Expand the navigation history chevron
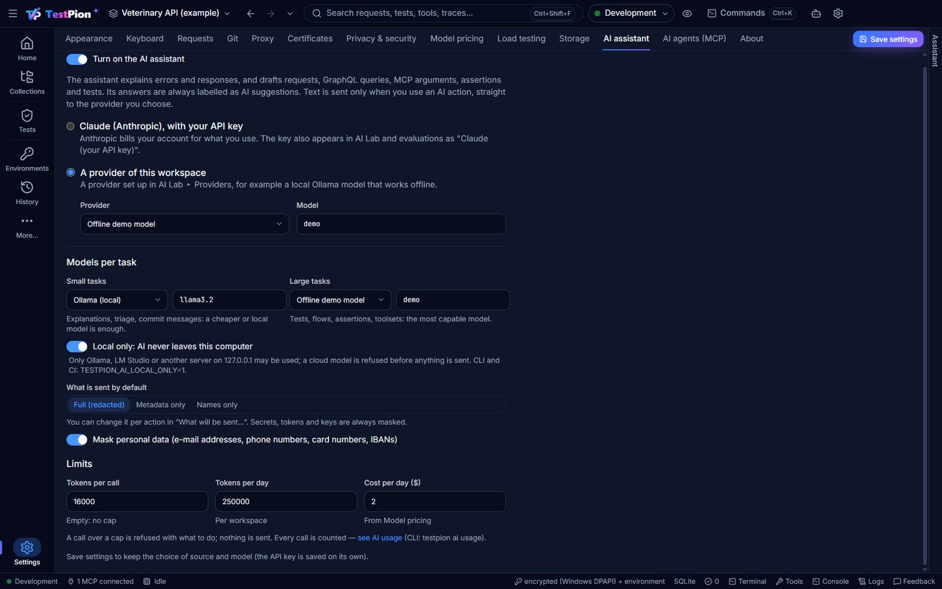The height and width of the screenshot is (589, 942). (x=290, y=13)
